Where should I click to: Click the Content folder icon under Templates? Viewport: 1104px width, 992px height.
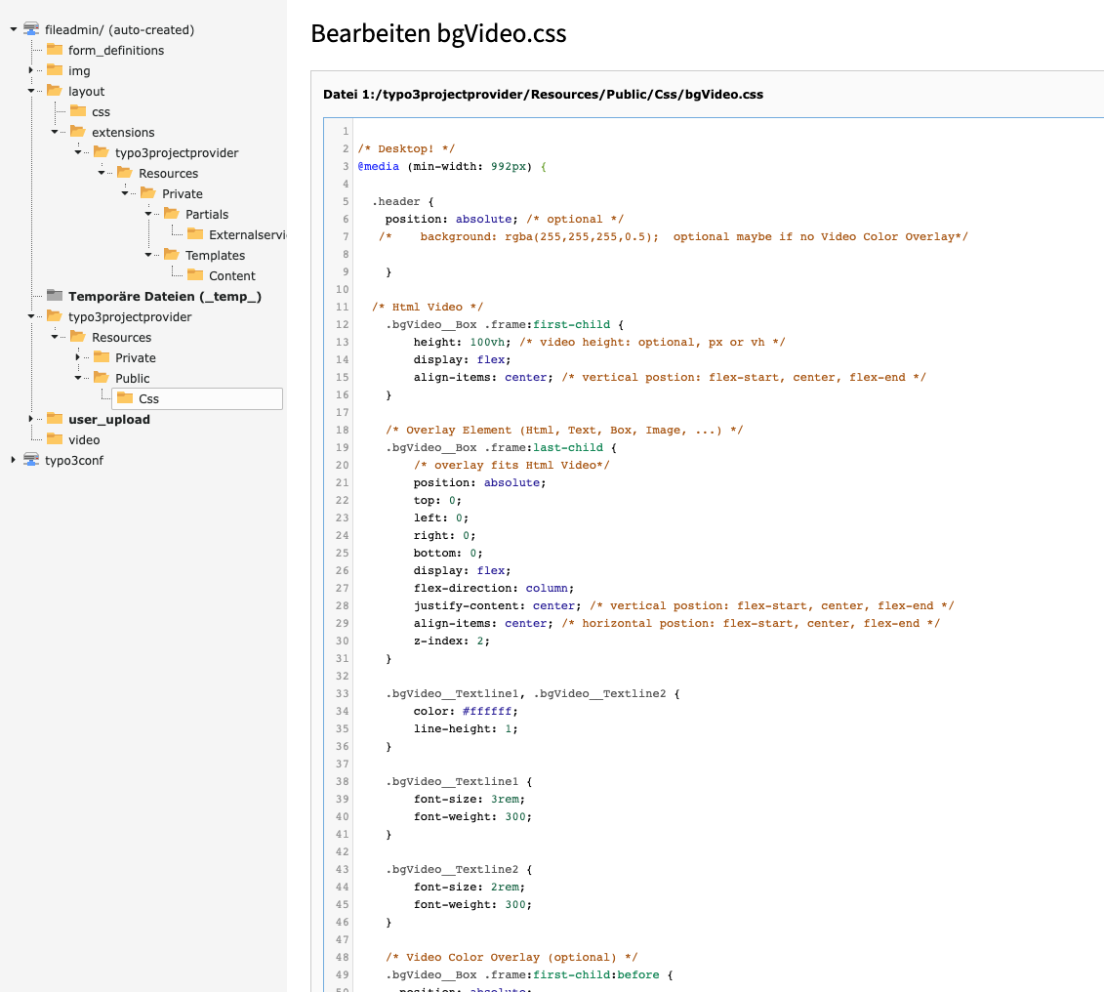coord(195,275)
